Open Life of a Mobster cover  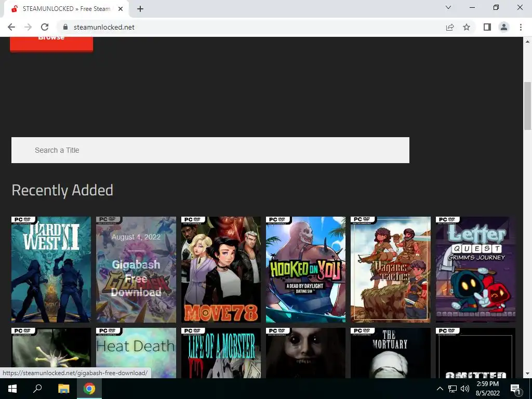[x=221, y=353]
